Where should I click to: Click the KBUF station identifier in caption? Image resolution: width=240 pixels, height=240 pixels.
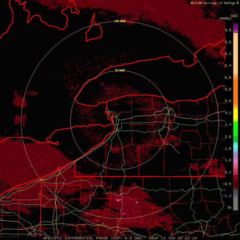(x=153, y=238)
